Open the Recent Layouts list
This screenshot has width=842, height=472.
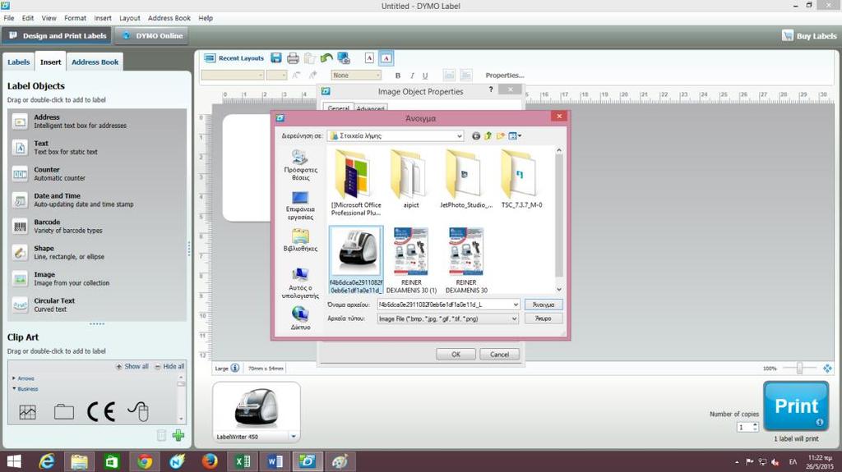(x=234, y=58)
